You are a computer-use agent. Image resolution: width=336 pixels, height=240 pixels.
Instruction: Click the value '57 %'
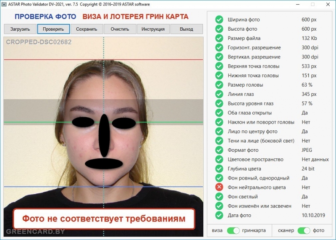click(307, 103)
